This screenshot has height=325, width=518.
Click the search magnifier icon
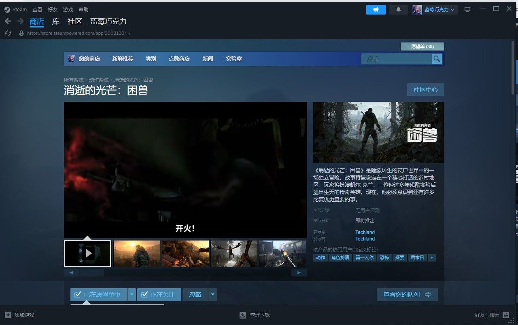pos(437,59)
